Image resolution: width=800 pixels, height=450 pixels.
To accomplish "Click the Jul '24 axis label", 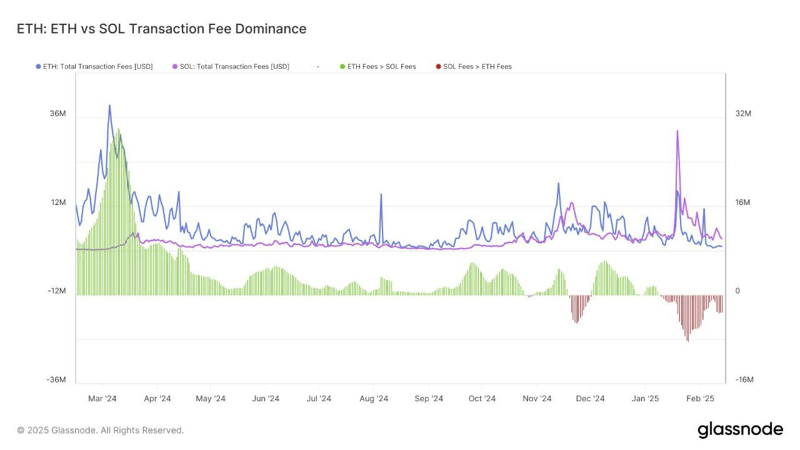I will 319,398.
